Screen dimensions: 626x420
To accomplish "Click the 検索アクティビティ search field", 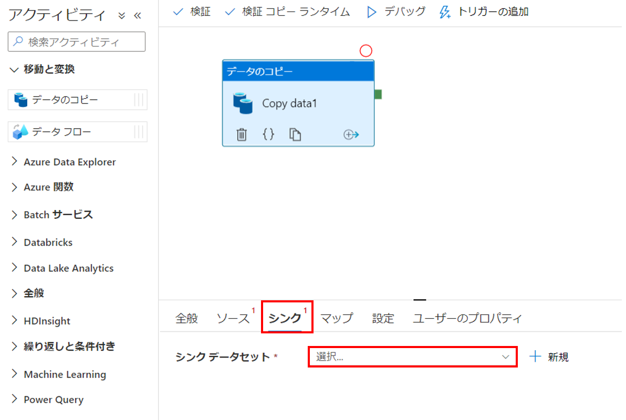I will point(76,41).
